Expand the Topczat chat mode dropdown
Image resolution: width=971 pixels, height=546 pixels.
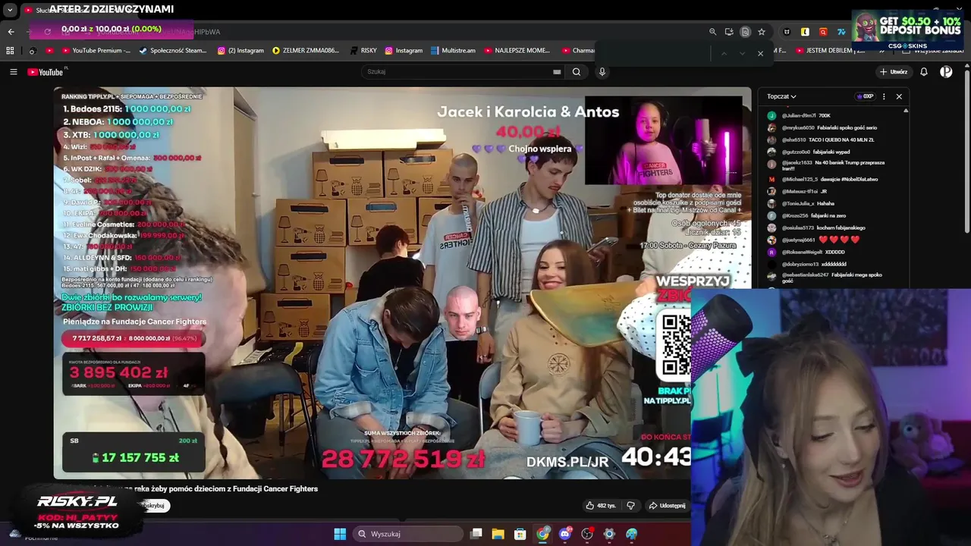(781, 96)
